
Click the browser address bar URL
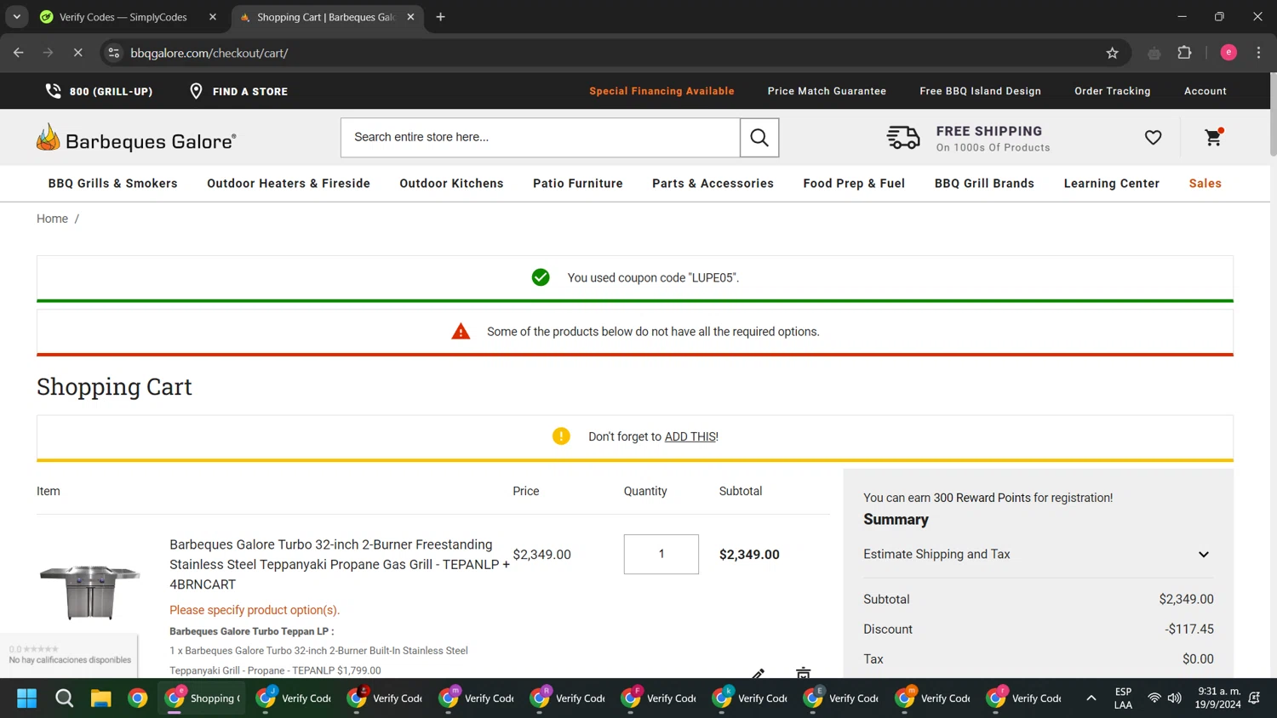209,53
